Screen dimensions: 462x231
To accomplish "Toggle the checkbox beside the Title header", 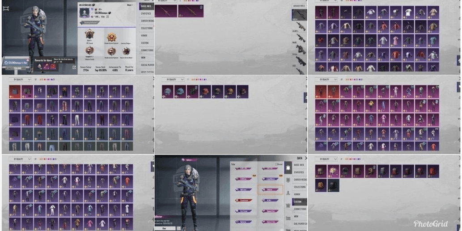I will coord(276,164).
